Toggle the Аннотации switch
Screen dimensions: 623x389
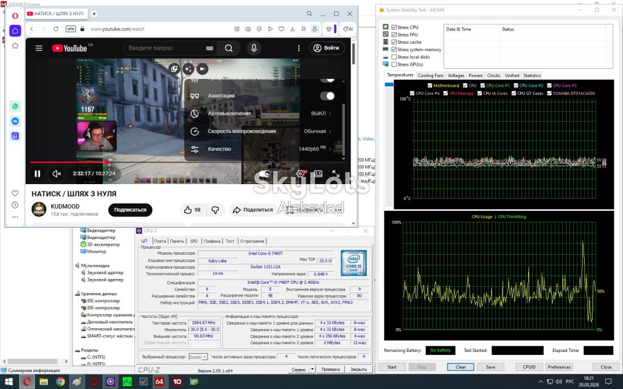pyautogui.click(x=327, y=95)
